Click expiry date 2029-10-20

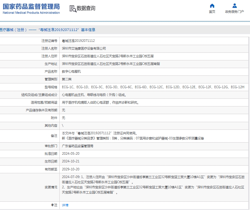[x=71, y=169]
